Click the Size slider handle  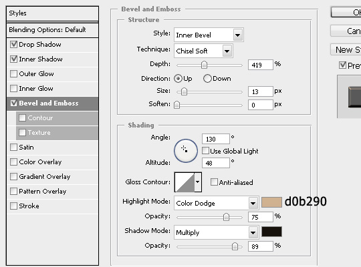pyautogui.click(x=184, y=91)
